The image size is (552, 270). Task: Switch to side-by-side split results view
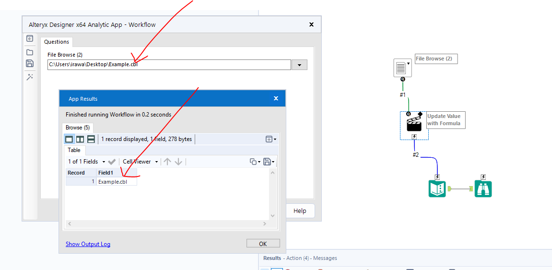click(80, 139)
